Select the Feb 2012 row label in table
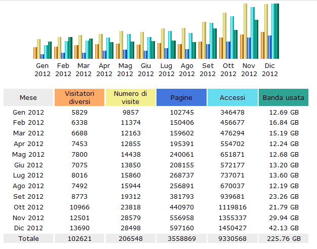Viewport: 317px width, 249px height. (28, 123)
